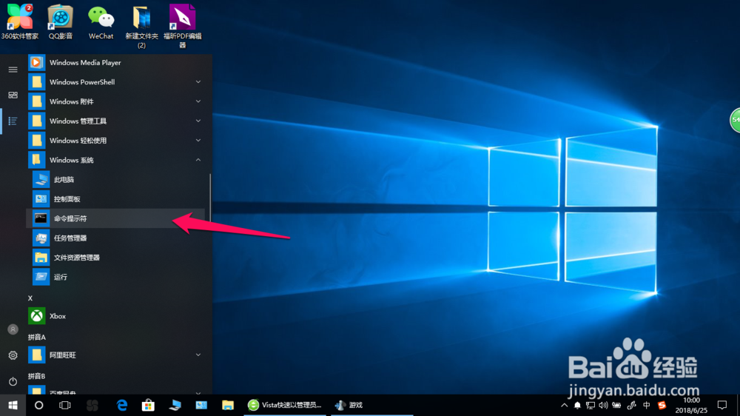740x416 pixels.
Task: Open Windows 附件 folder entry
Action: tap(115, 101)
